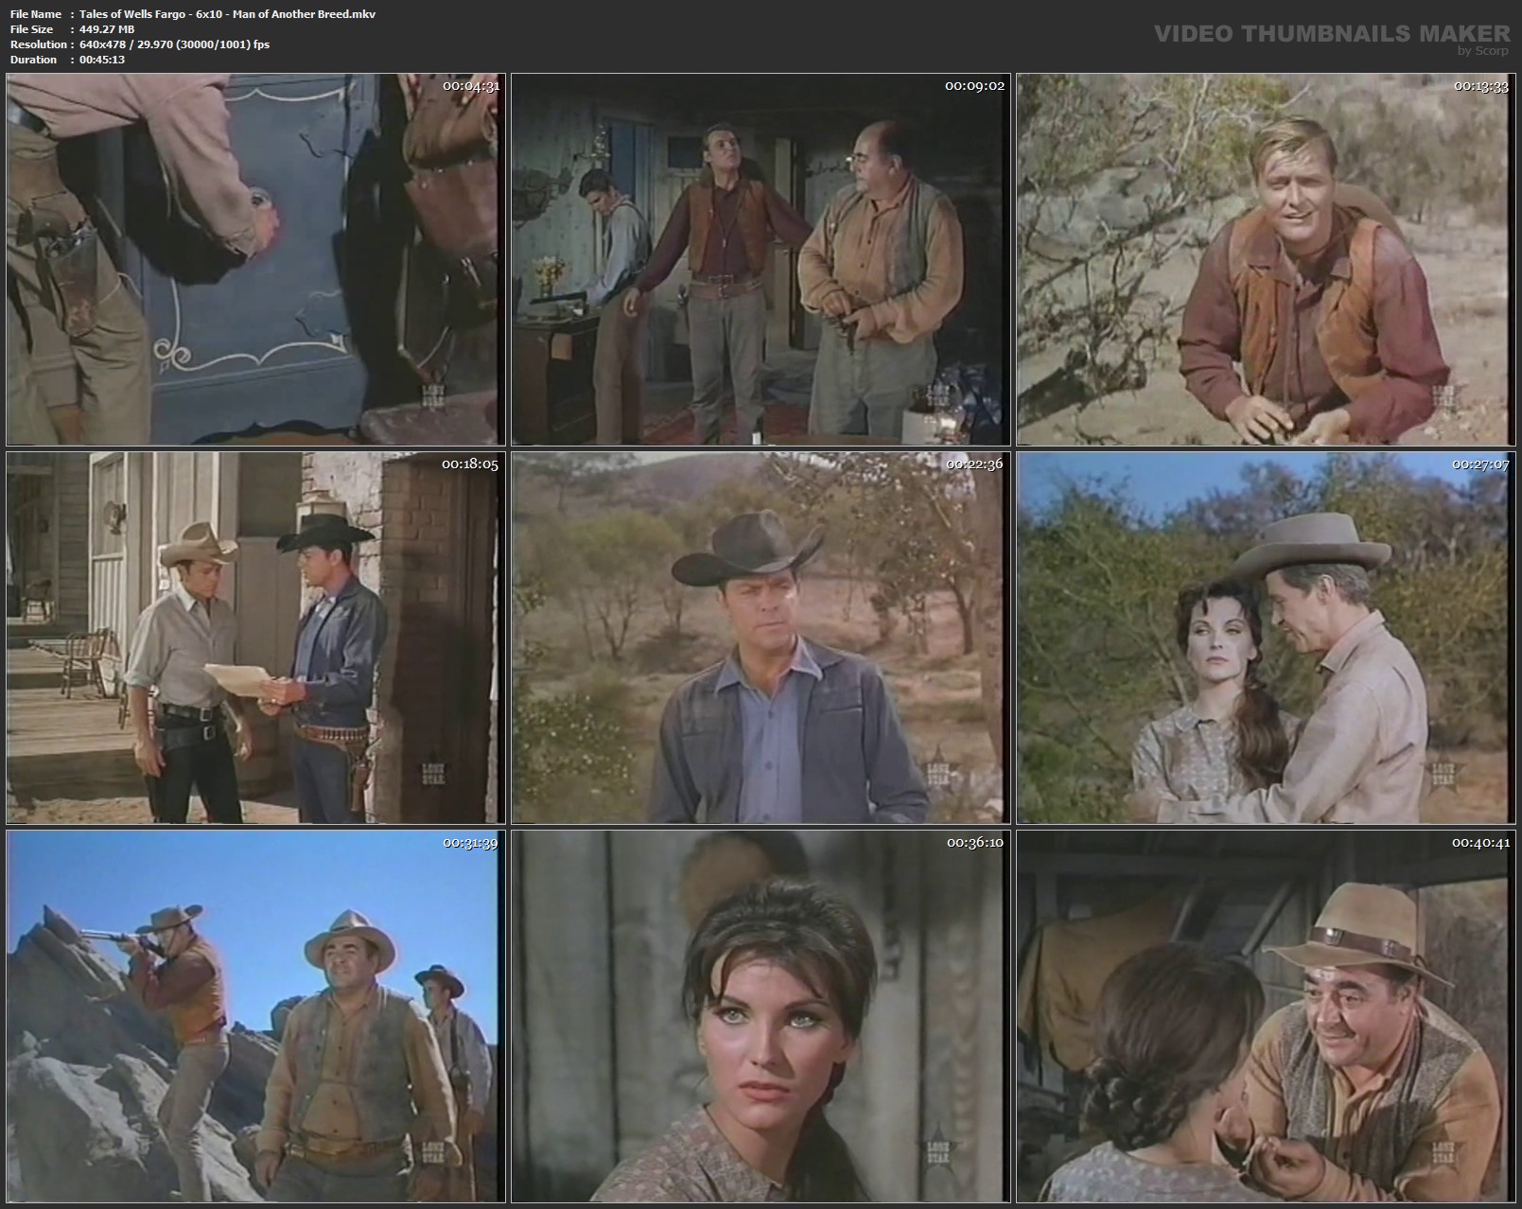Click the timestamp label 00:40:41
Screen dimensions: 1522x1209
point(1481,843)
